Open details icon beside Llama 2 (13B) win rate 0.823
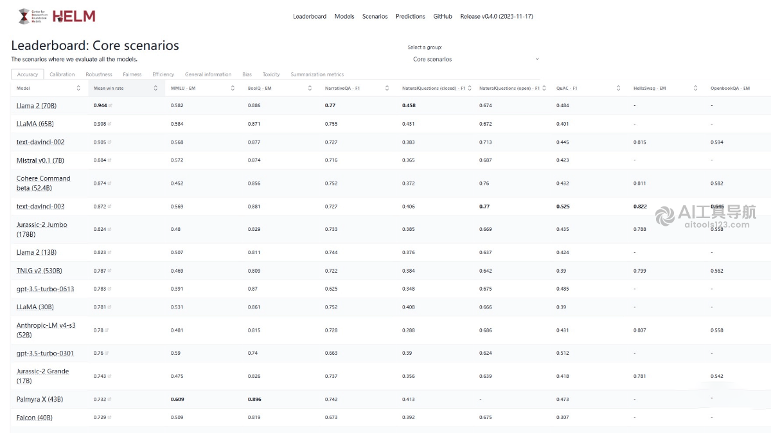Viewport: 771px width, 433px height. pos(111,253)
